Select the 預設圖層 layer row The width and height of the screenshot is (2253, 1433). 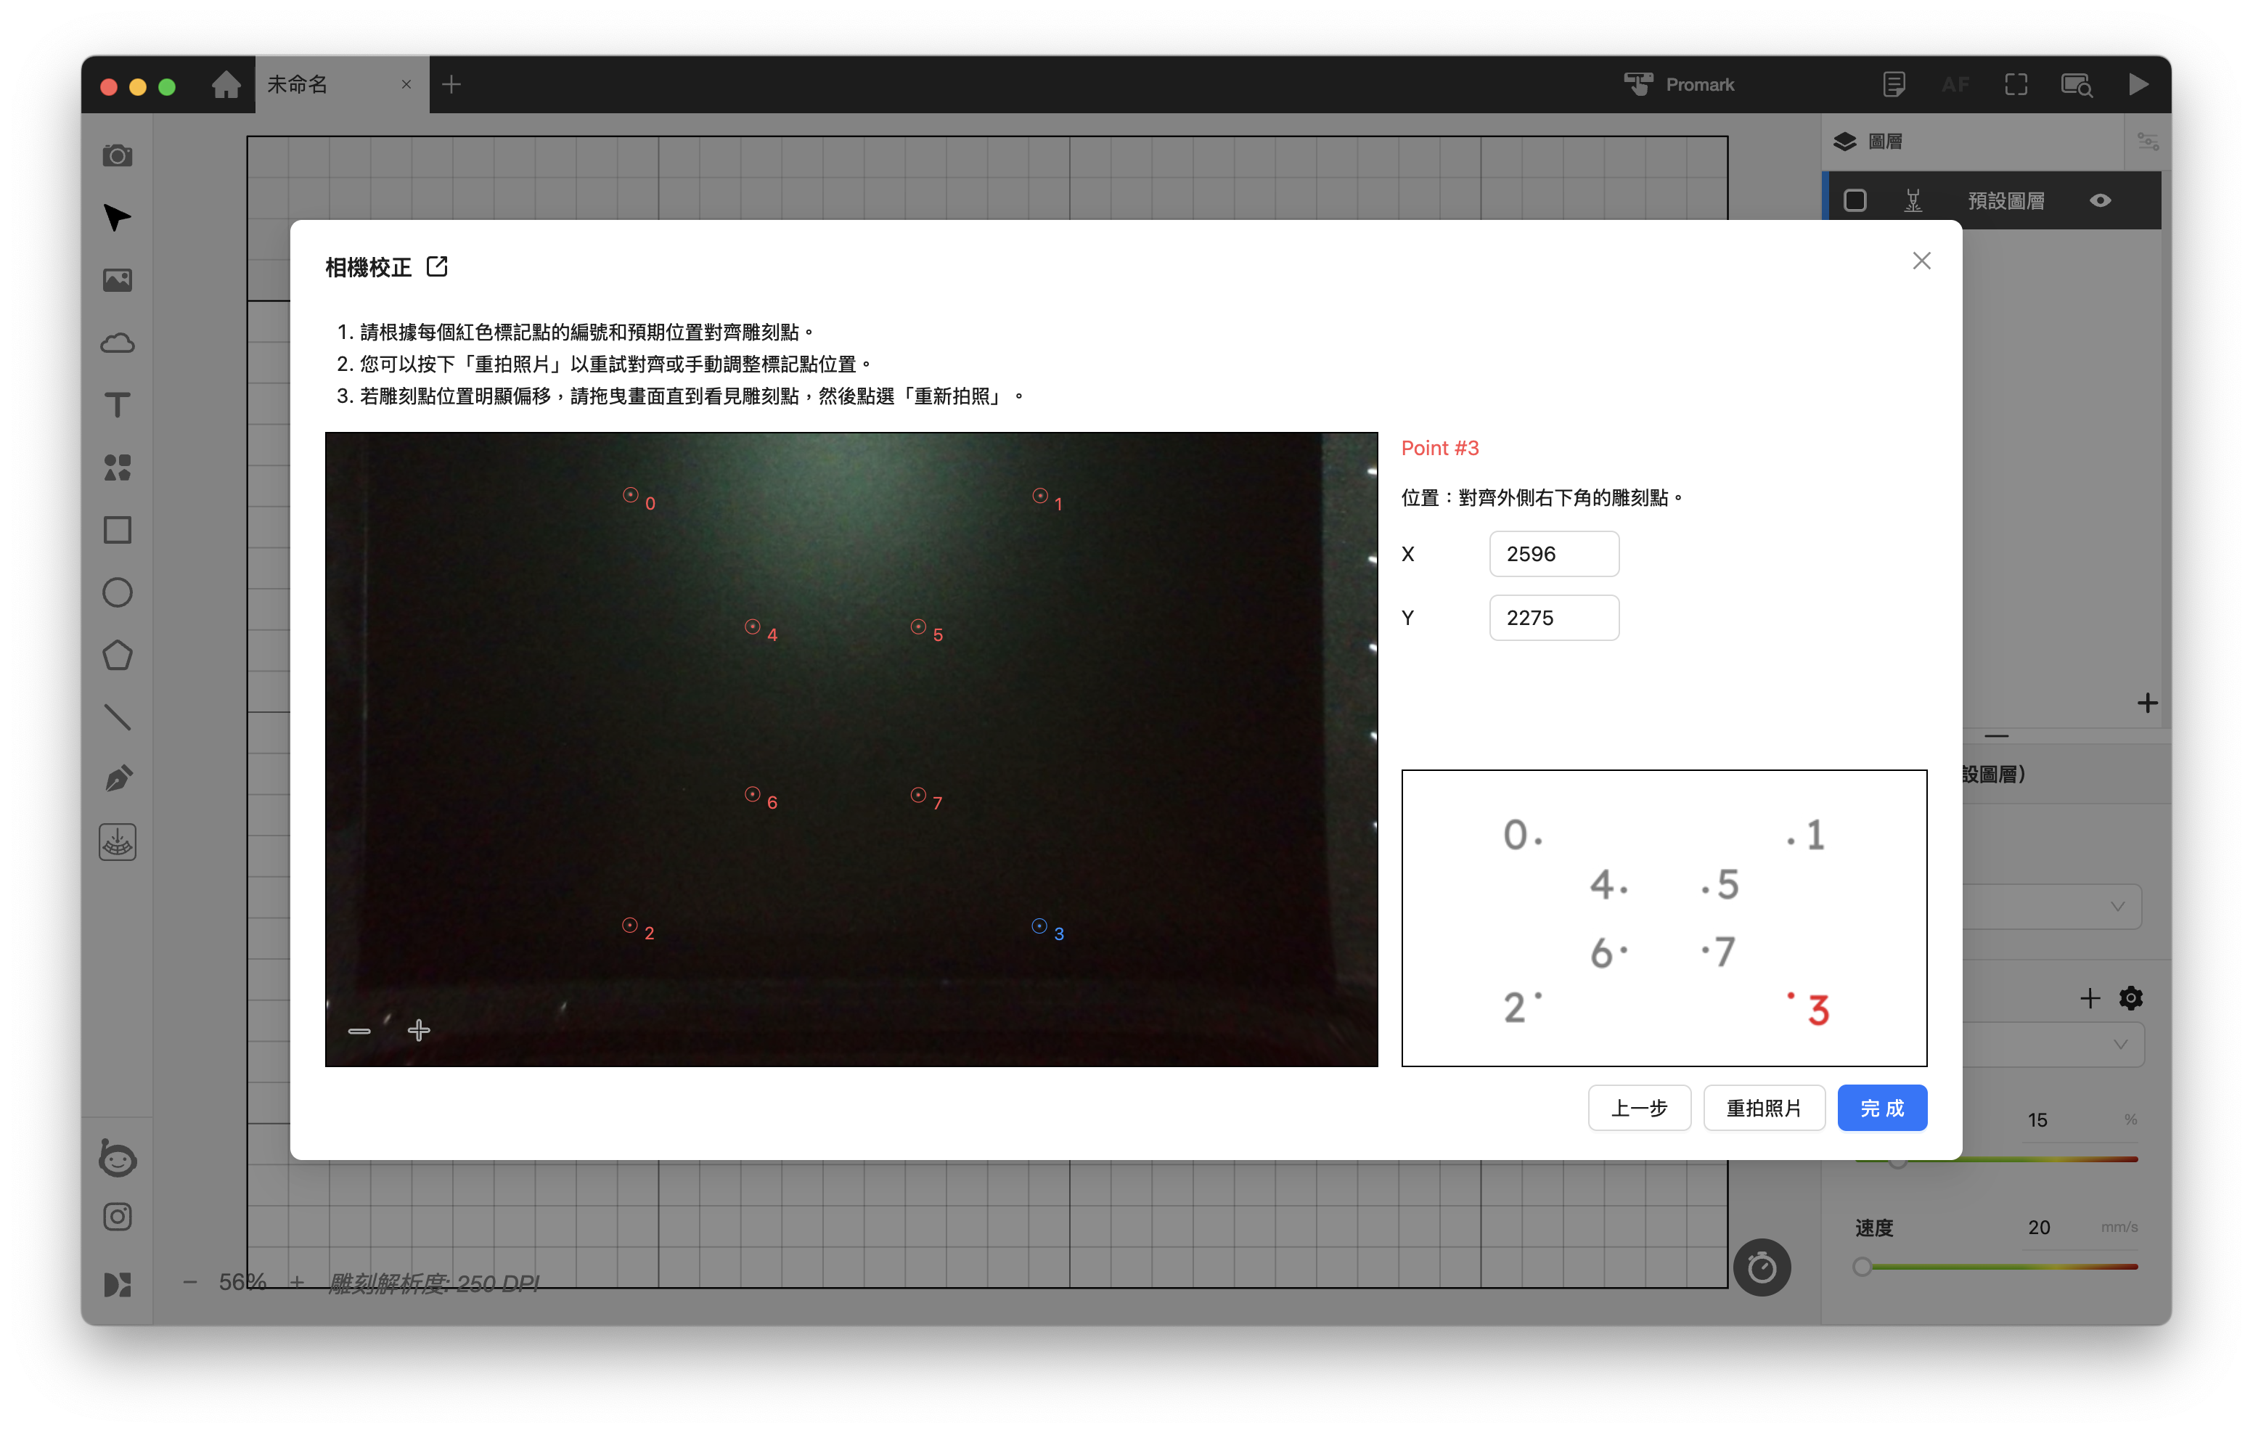point(1993,200)
